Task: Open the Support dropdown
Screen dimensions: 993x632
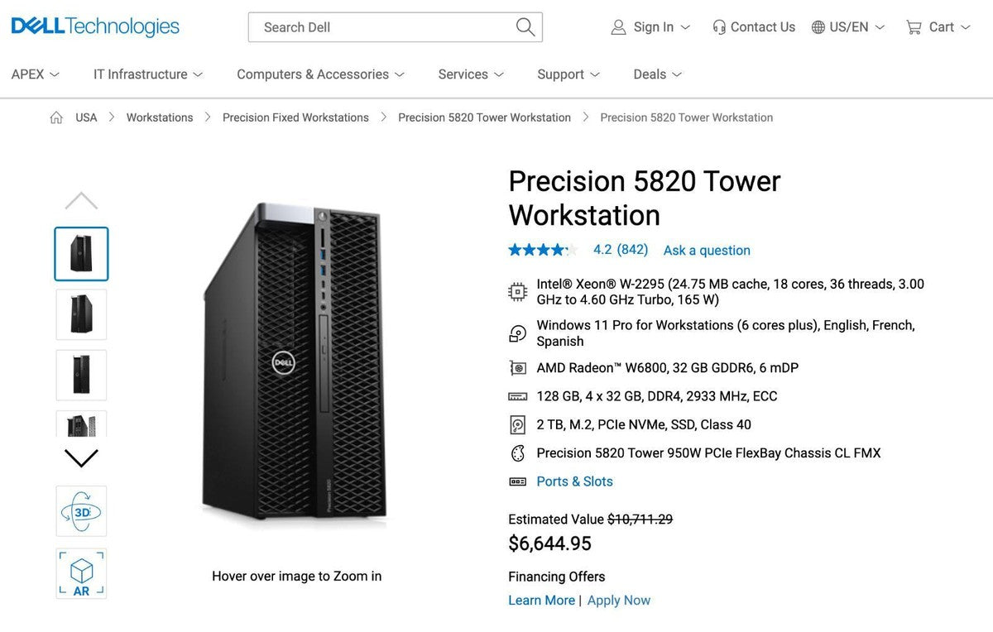Action: [561, 74]
